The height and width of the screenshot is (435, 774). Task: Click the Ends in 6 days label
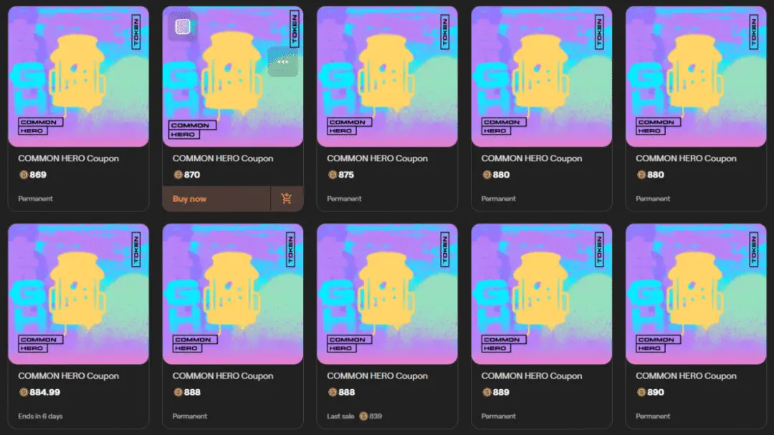[40, 416]
